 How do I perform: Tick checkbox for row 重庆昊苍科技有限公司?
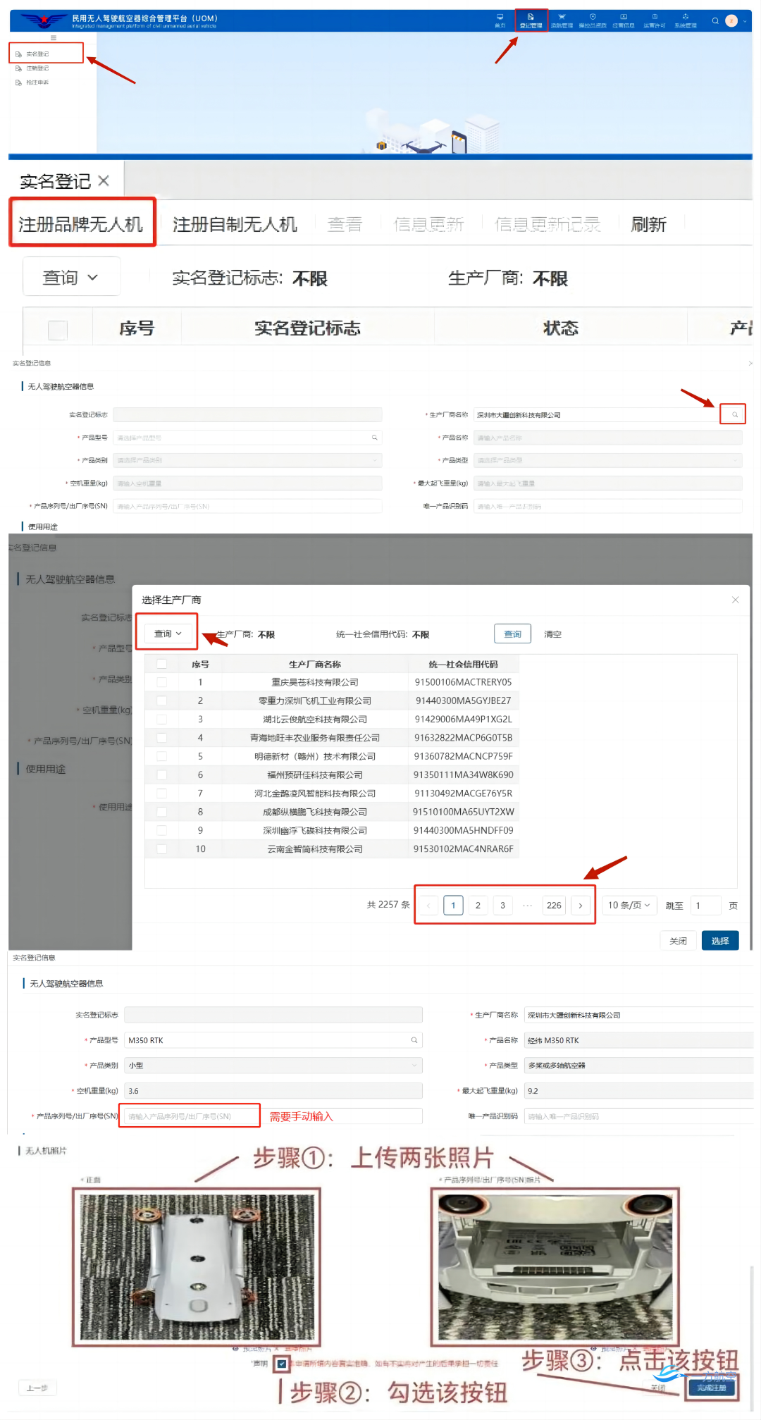(162, 682)
